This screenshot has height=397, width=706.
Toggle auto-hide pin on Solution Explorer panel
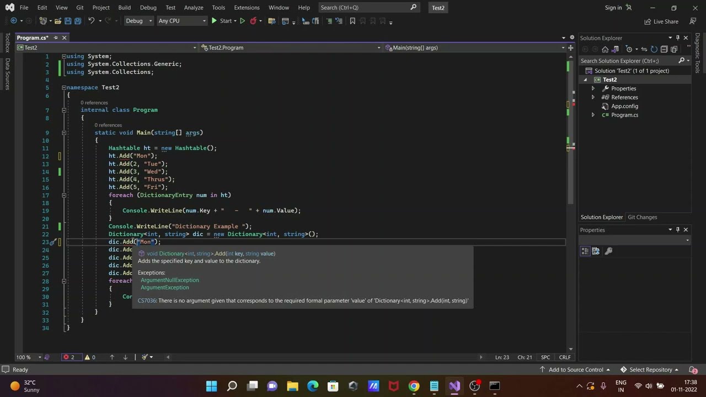click(678, 38)
